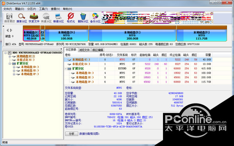234x146 pixels.
Task: Click the 卷标 column header
Action: pos(82,55)
